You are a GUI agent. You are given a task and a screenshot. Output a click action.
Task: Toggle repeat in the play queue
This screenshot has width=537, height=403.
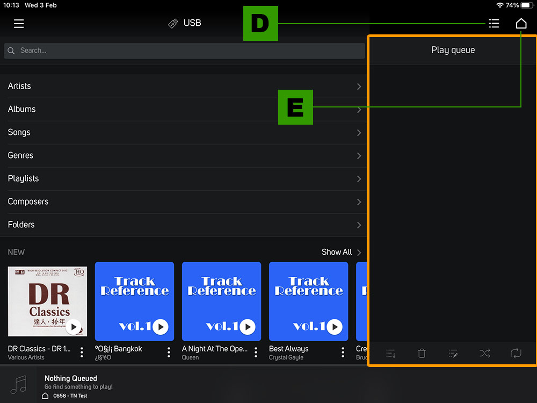click(x=516, y=353)
